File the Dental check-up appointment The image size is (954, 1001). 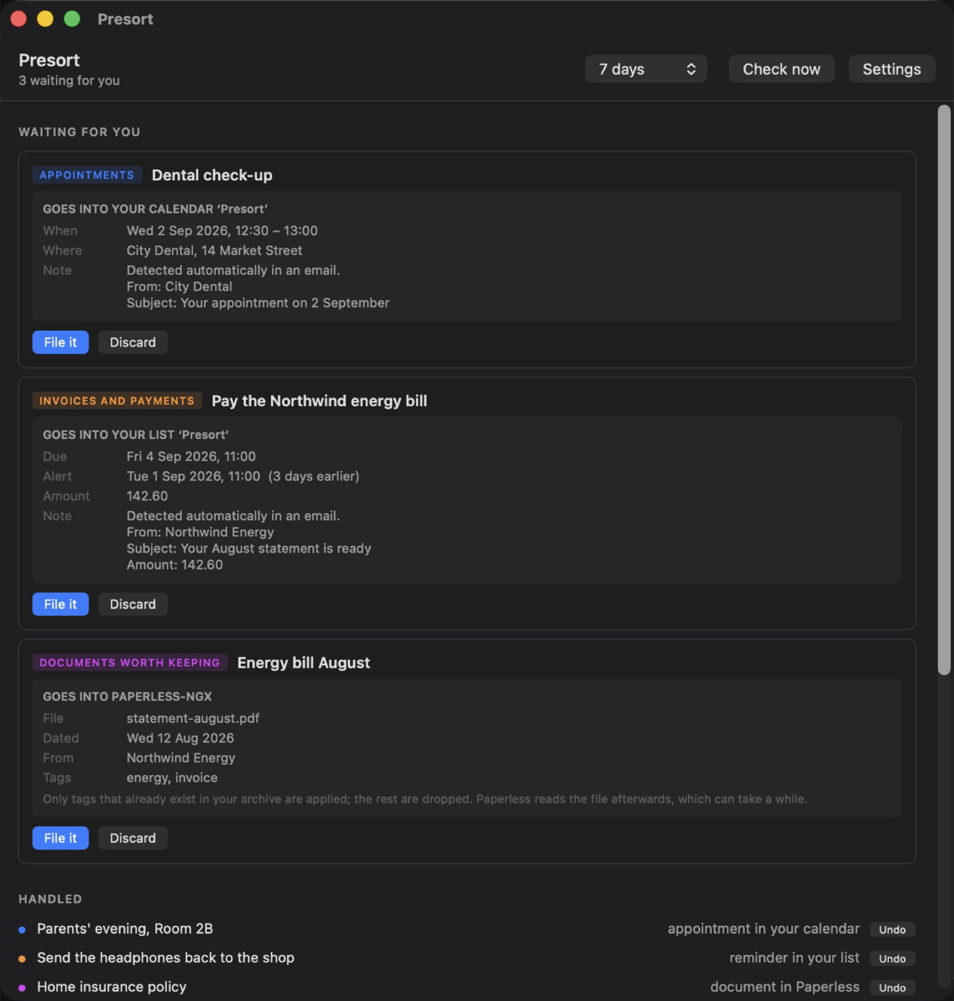[x=61, y=342]
